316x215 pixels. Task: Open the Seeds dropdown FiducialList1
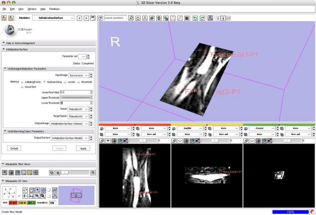pos(78,109)
